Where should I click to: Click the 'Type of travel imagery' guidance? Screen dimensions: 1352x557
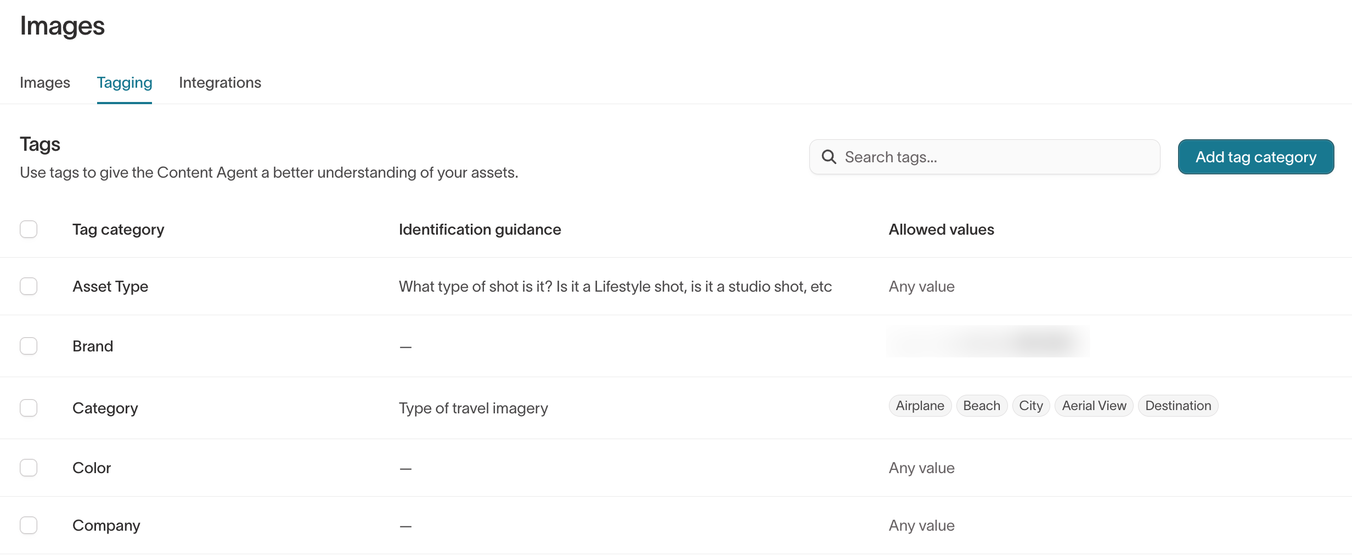pos(474,408)
